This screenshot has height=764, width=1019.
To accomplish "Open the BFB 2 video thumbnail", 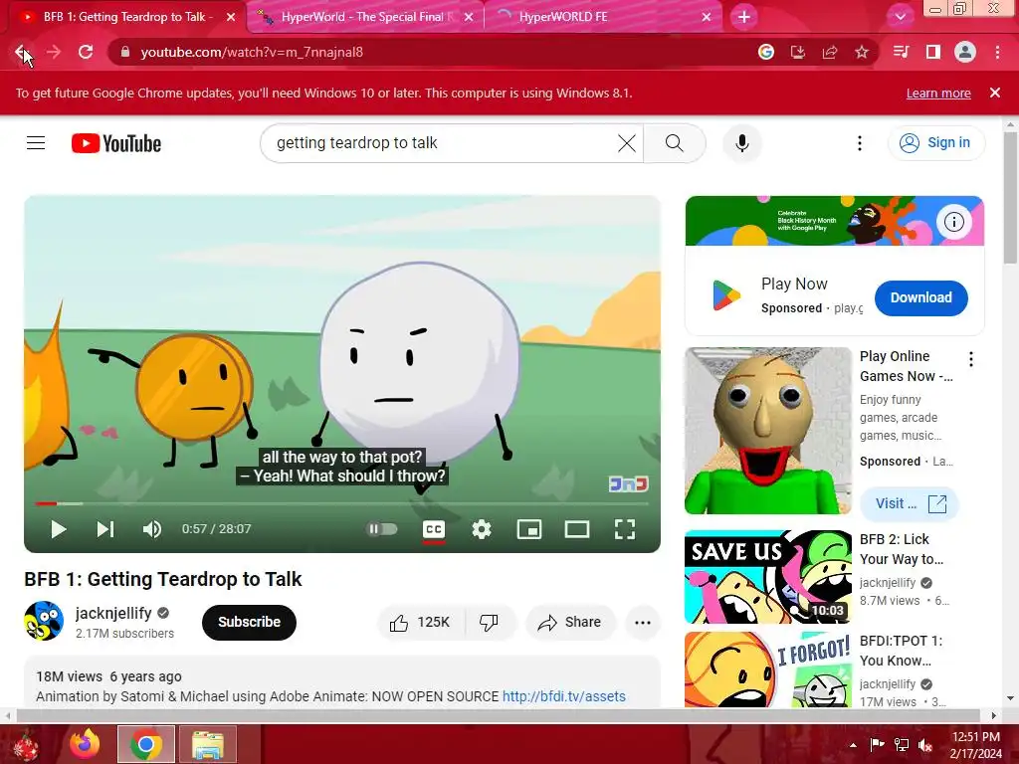I will point(768,577).
